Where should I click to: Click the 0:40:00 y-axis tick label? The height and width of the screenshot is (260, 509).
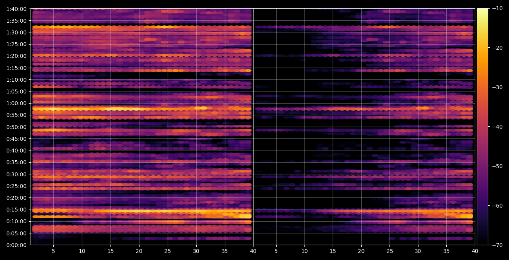(x=16, y=151)
